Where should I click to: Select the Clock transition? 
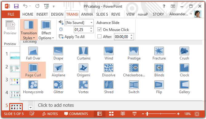[184, 70]
